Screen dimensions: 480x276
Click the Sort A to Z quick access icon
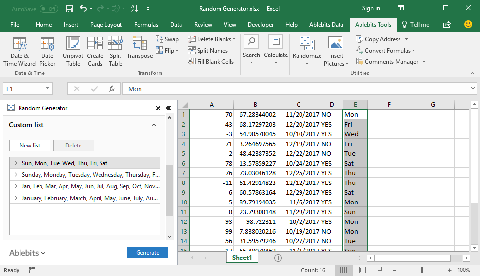click(134, 9)
